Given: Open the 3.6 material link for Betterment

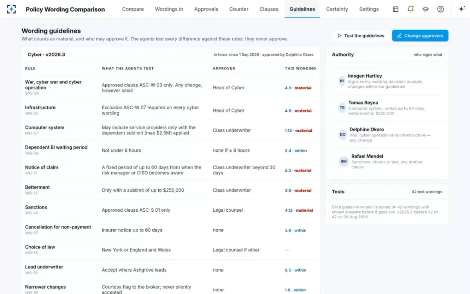Looking at the screenshot, I should tap(298, 191).
